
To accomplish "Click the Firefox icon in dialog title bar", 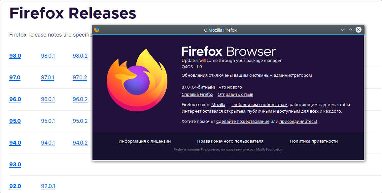I will pyautogui.click(x=96, y=30).
